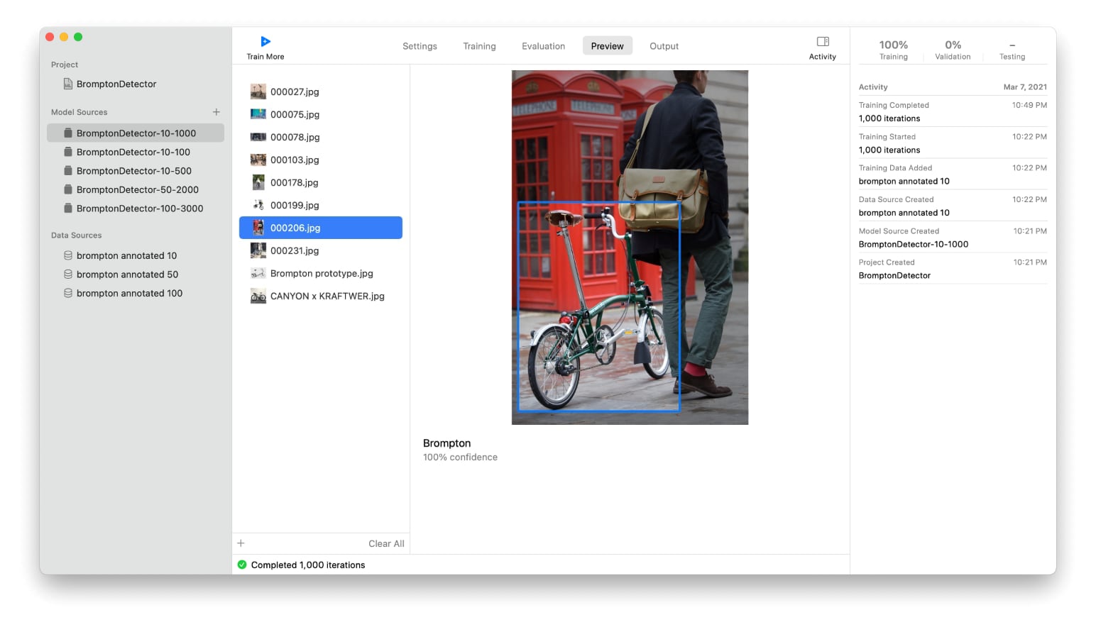Select brompton annotated 100 data source
1096x627 pixels.
pos(129,294)
